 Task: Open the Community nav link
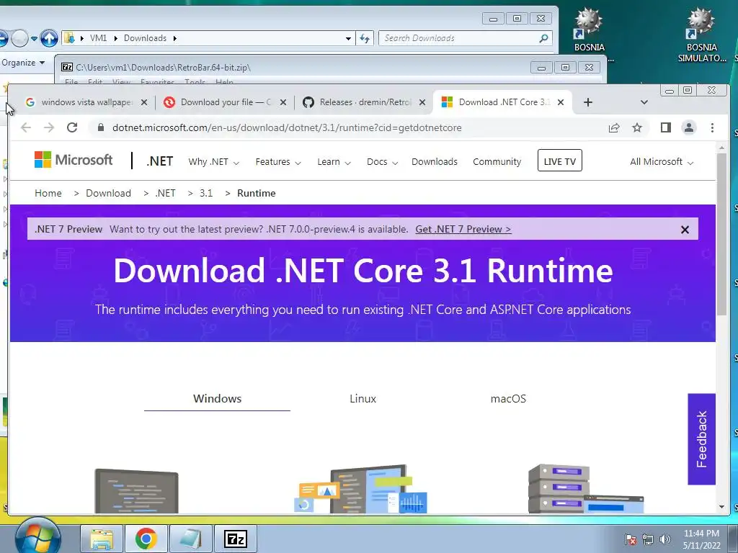point(497,162)
